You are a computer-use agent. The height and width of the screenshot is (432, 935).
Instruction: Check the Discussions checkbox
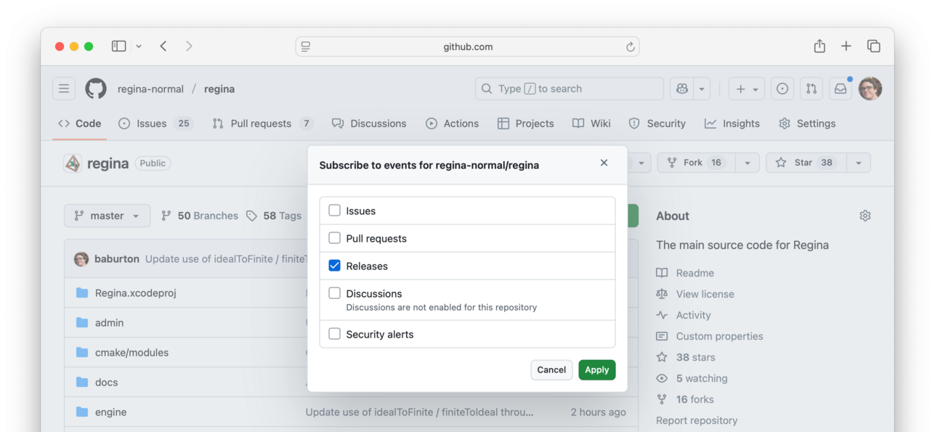pos(334,293)
